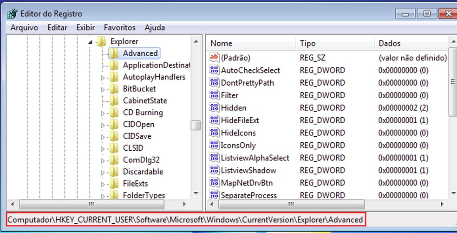Click the CIDSave folder icon
Image resolution: width=457 pixels, height=233 pixels.
[x=114, y=136]
